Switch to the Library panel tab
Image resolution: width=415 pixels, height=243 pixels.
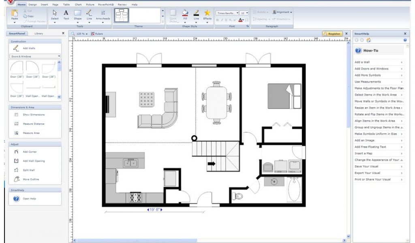pyautogui.click(x=39, y=34)
